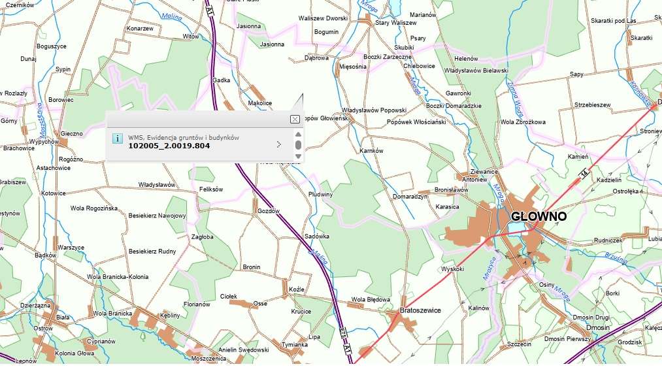Click the Wyskoki label
This screenshot has height=392, width=662.
[x=453, y=269]
